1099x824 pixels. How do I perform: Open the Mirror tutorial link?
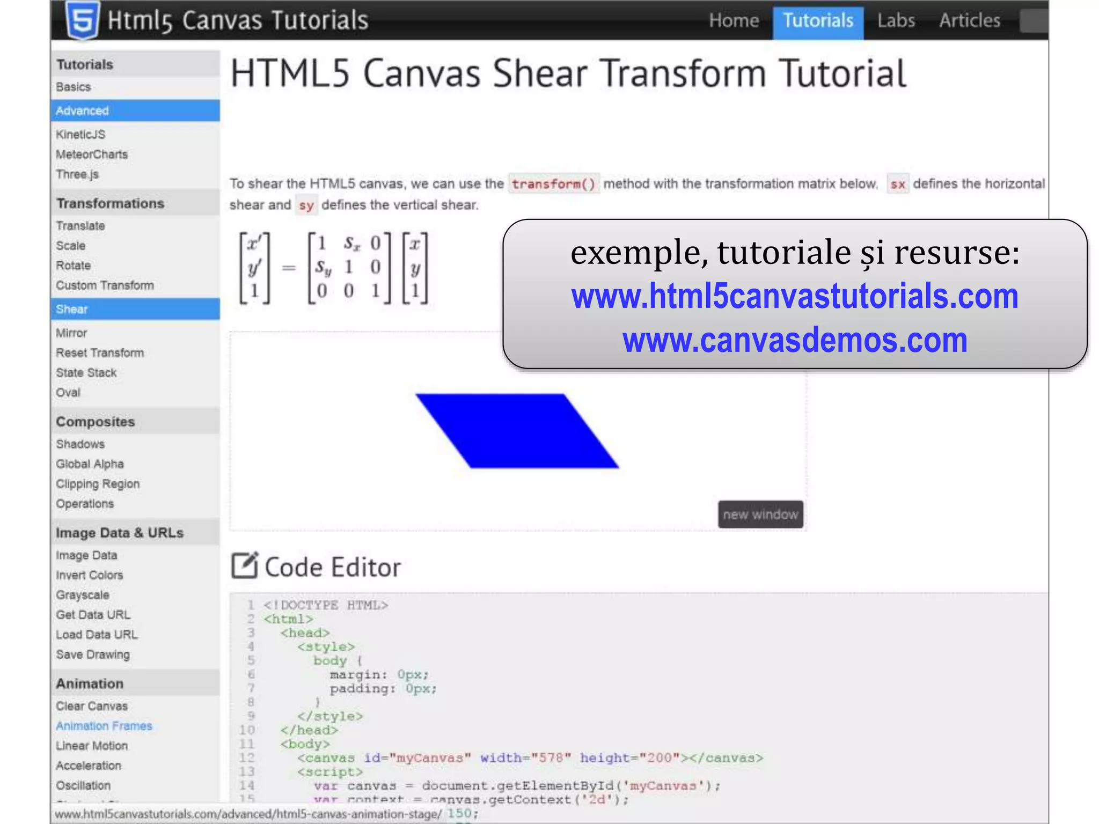71,333
